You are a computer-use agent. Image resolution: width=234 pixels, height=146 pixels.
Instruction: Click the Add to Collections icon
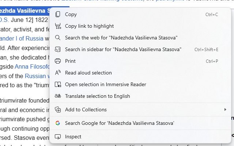click(58, 110)
